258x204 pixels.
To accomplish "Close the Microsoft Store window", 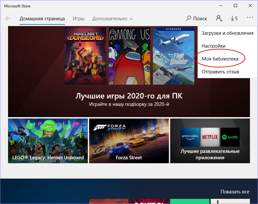I will pyautogui.click(x=250, y=5).
